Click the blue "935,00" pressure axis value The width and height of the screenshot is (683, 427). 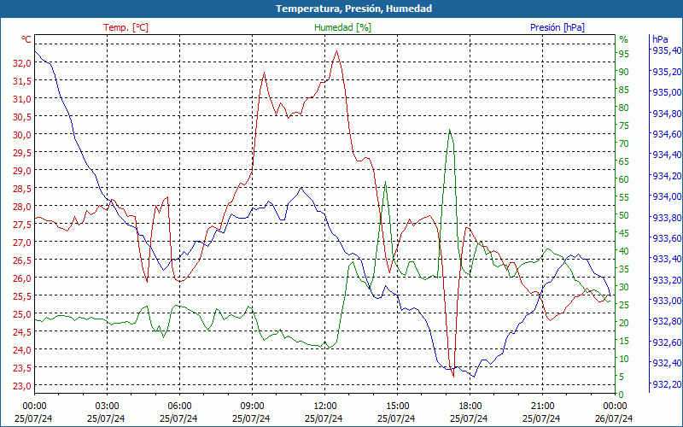pos(666,92)
